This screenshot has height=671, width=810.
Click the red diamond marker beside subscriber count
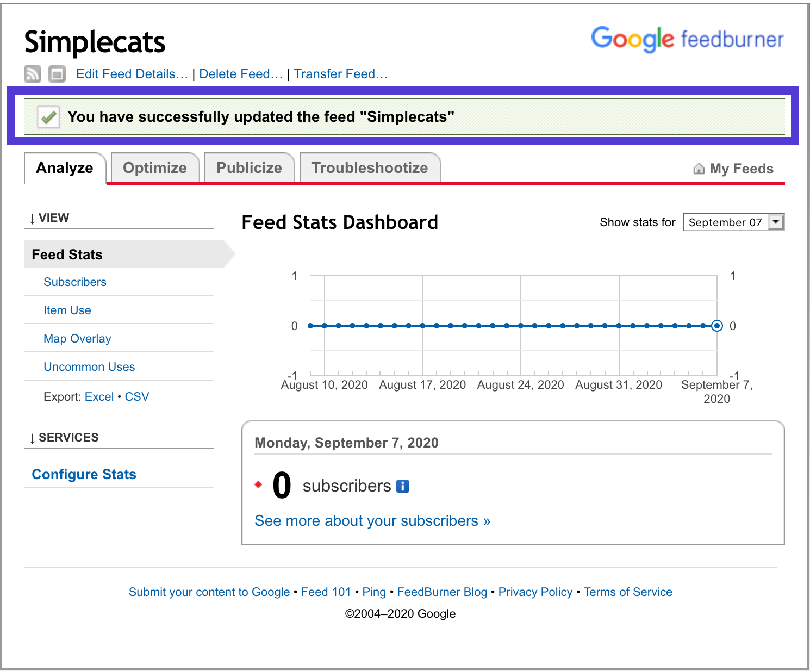pos(258,484)
